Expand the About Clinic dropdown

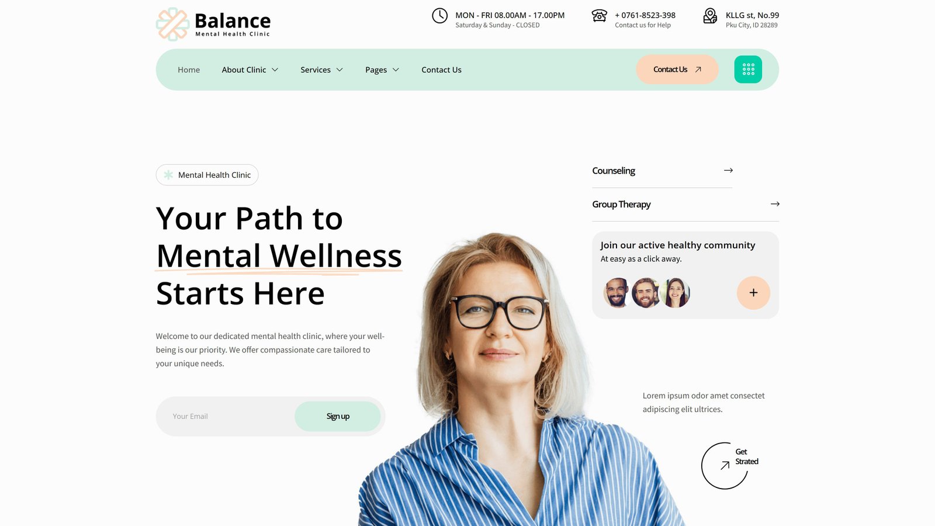250,70
